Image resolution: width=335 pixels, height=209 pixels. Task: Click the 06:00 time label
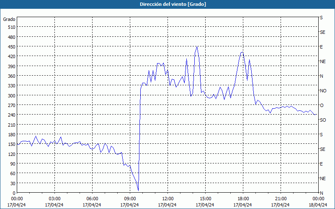pyautogui.click(x=92, y=199)
